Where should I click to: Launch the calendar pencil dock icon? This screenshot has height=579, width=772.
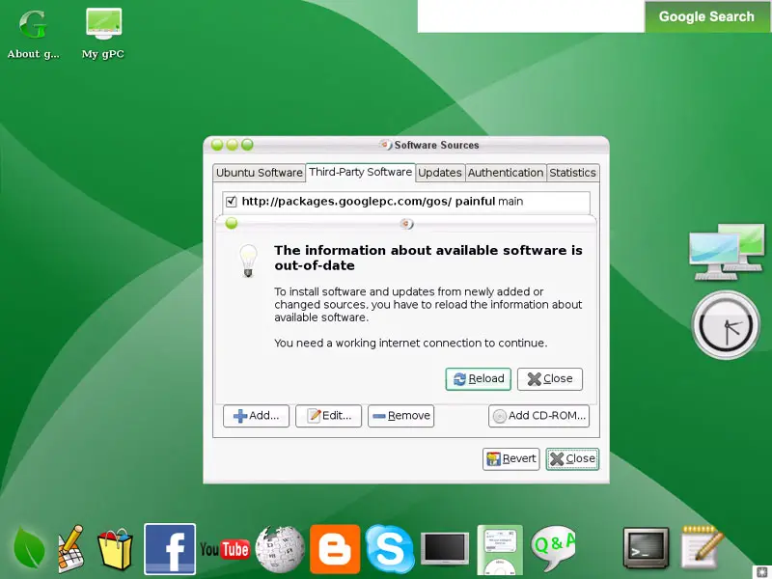pos(70,548)
